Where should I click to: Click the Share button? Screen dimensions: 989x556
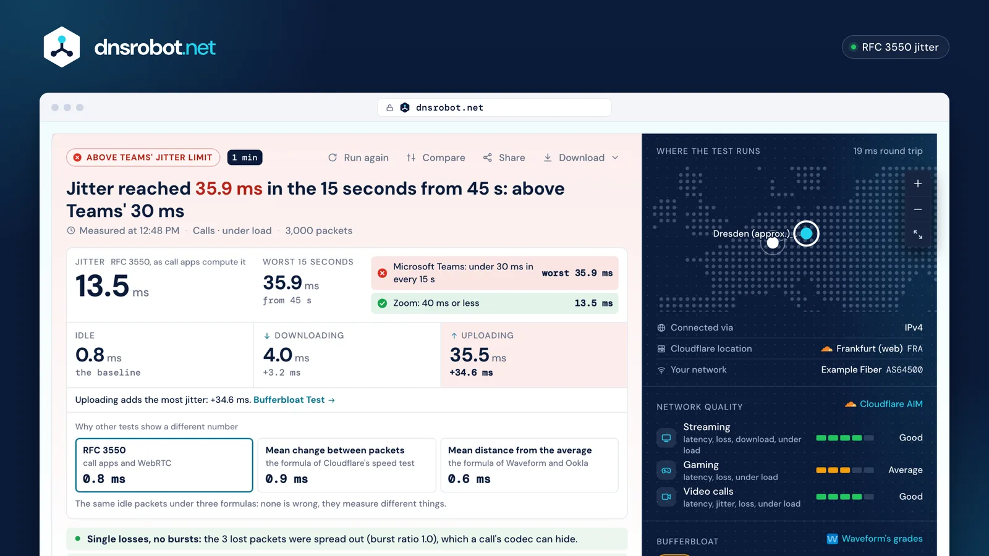[504, 158]
